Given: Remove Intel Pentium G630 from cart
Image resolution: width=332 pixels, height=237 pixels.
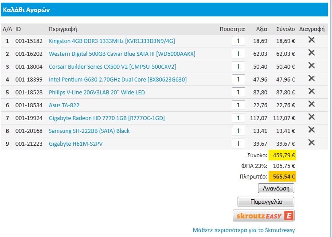Looking at the screenshot, I should 312,78.
